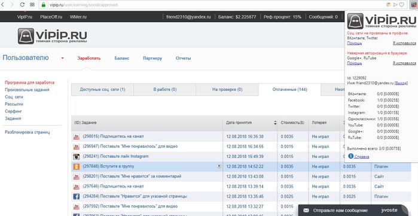Click the eye icon in row 297848
This screenshot has height=216, width=418.
pyautogui.click(x=219, y=166)
